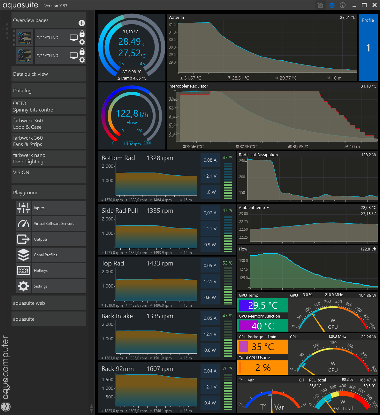
Task: Open the VISION device section
Action: [x=49, y=175]
